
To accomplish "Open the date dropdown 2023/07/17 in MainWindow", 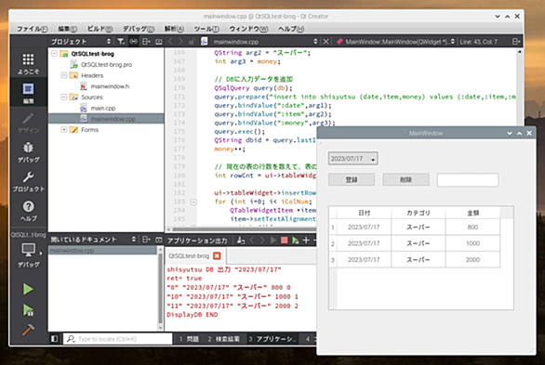I will click(353, 159).
